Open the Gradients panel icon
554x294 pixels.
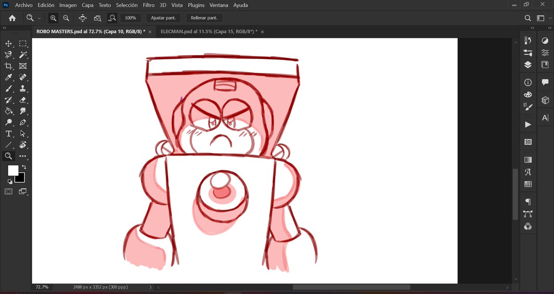528,160
